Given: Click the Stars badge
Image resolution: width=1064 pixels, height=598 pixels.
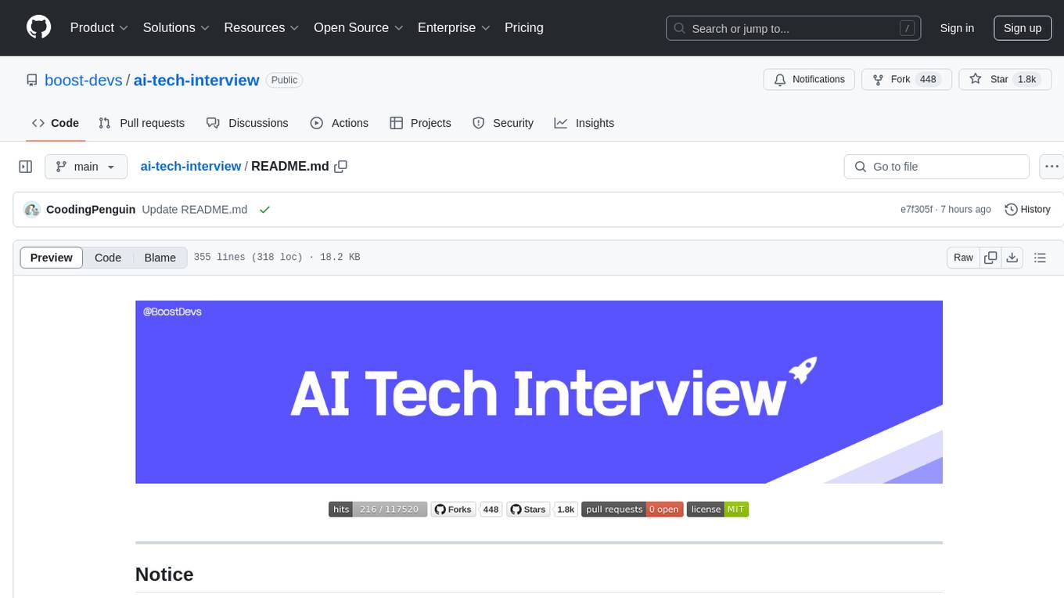Looking at the screenshot, I should coord(542,510).
